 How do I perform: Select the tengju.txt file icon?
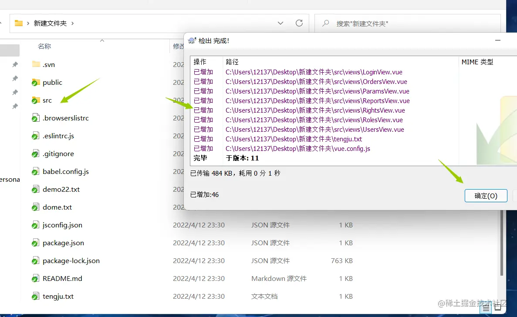pos(36,296)
